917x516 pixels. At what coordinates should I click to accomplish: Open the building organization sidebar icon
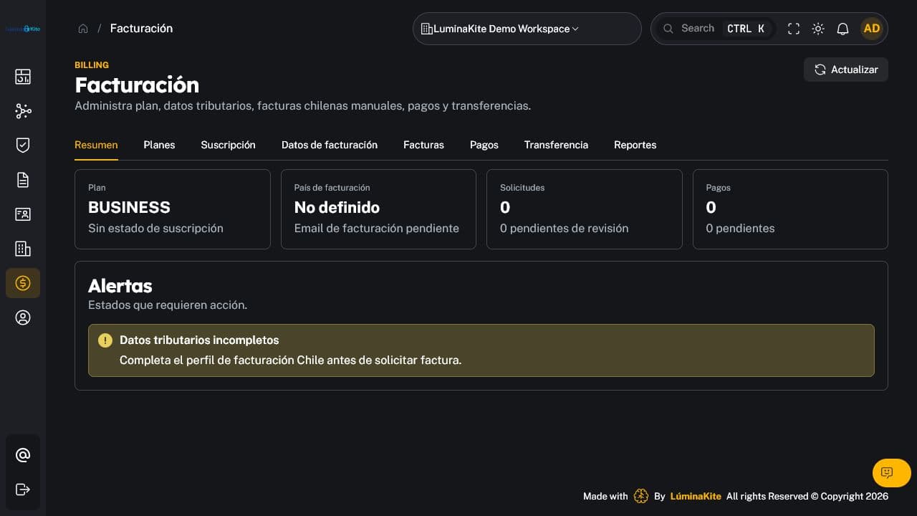(x=23, y=249)
